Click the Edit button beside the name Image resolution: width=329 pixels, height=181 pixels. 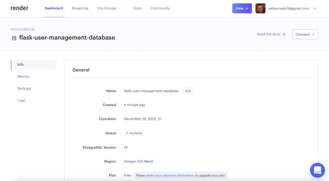(188, 91)
